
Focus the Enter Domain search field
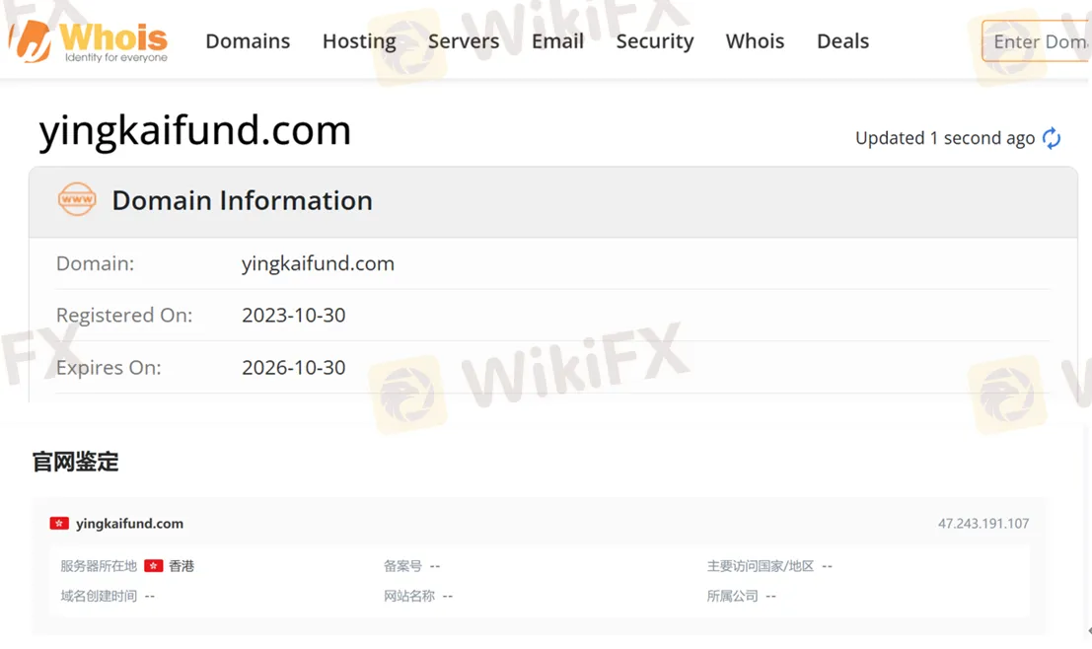tap(1037, 41)
